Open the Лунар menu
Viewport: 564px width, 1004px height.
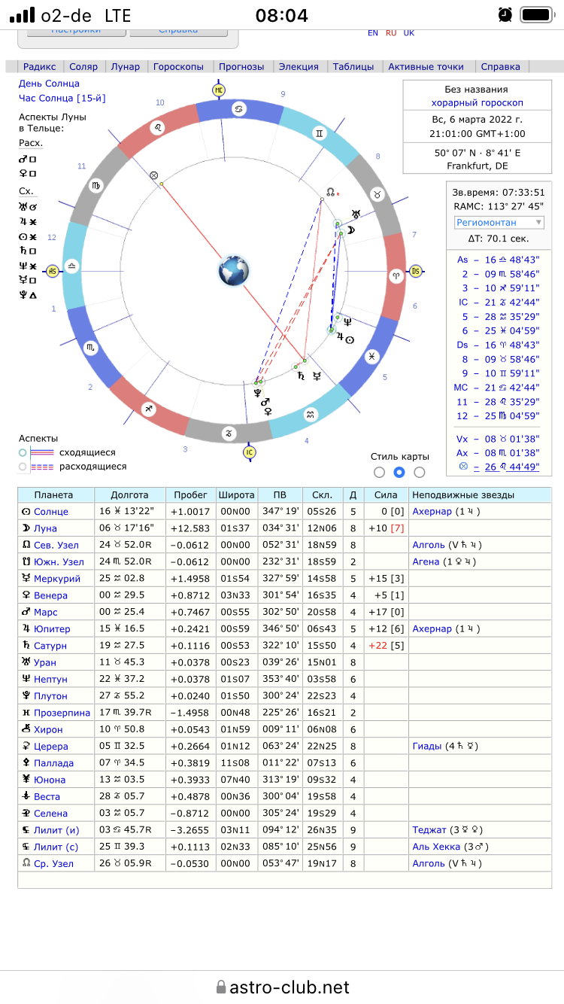[126, 66]
